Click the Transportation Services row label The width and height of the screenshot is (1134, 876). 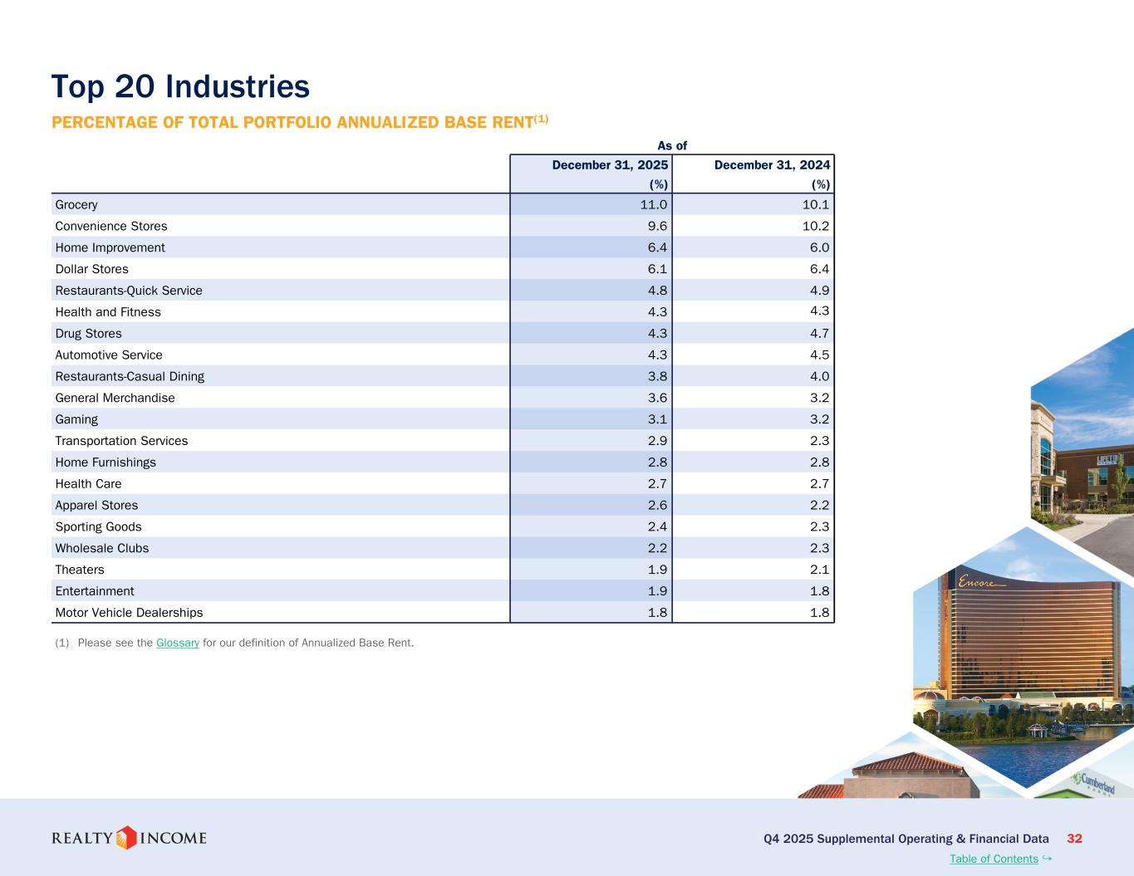click(121, 441)
